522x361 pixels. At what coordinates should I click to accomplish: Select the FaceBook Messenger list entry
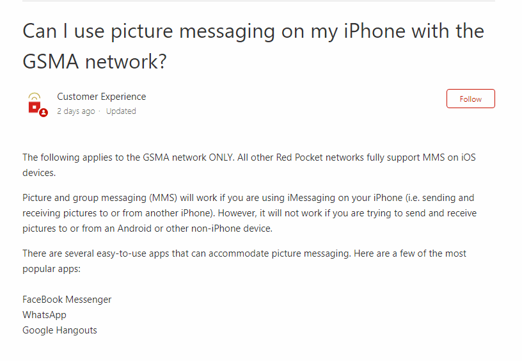tap(67, 300)
